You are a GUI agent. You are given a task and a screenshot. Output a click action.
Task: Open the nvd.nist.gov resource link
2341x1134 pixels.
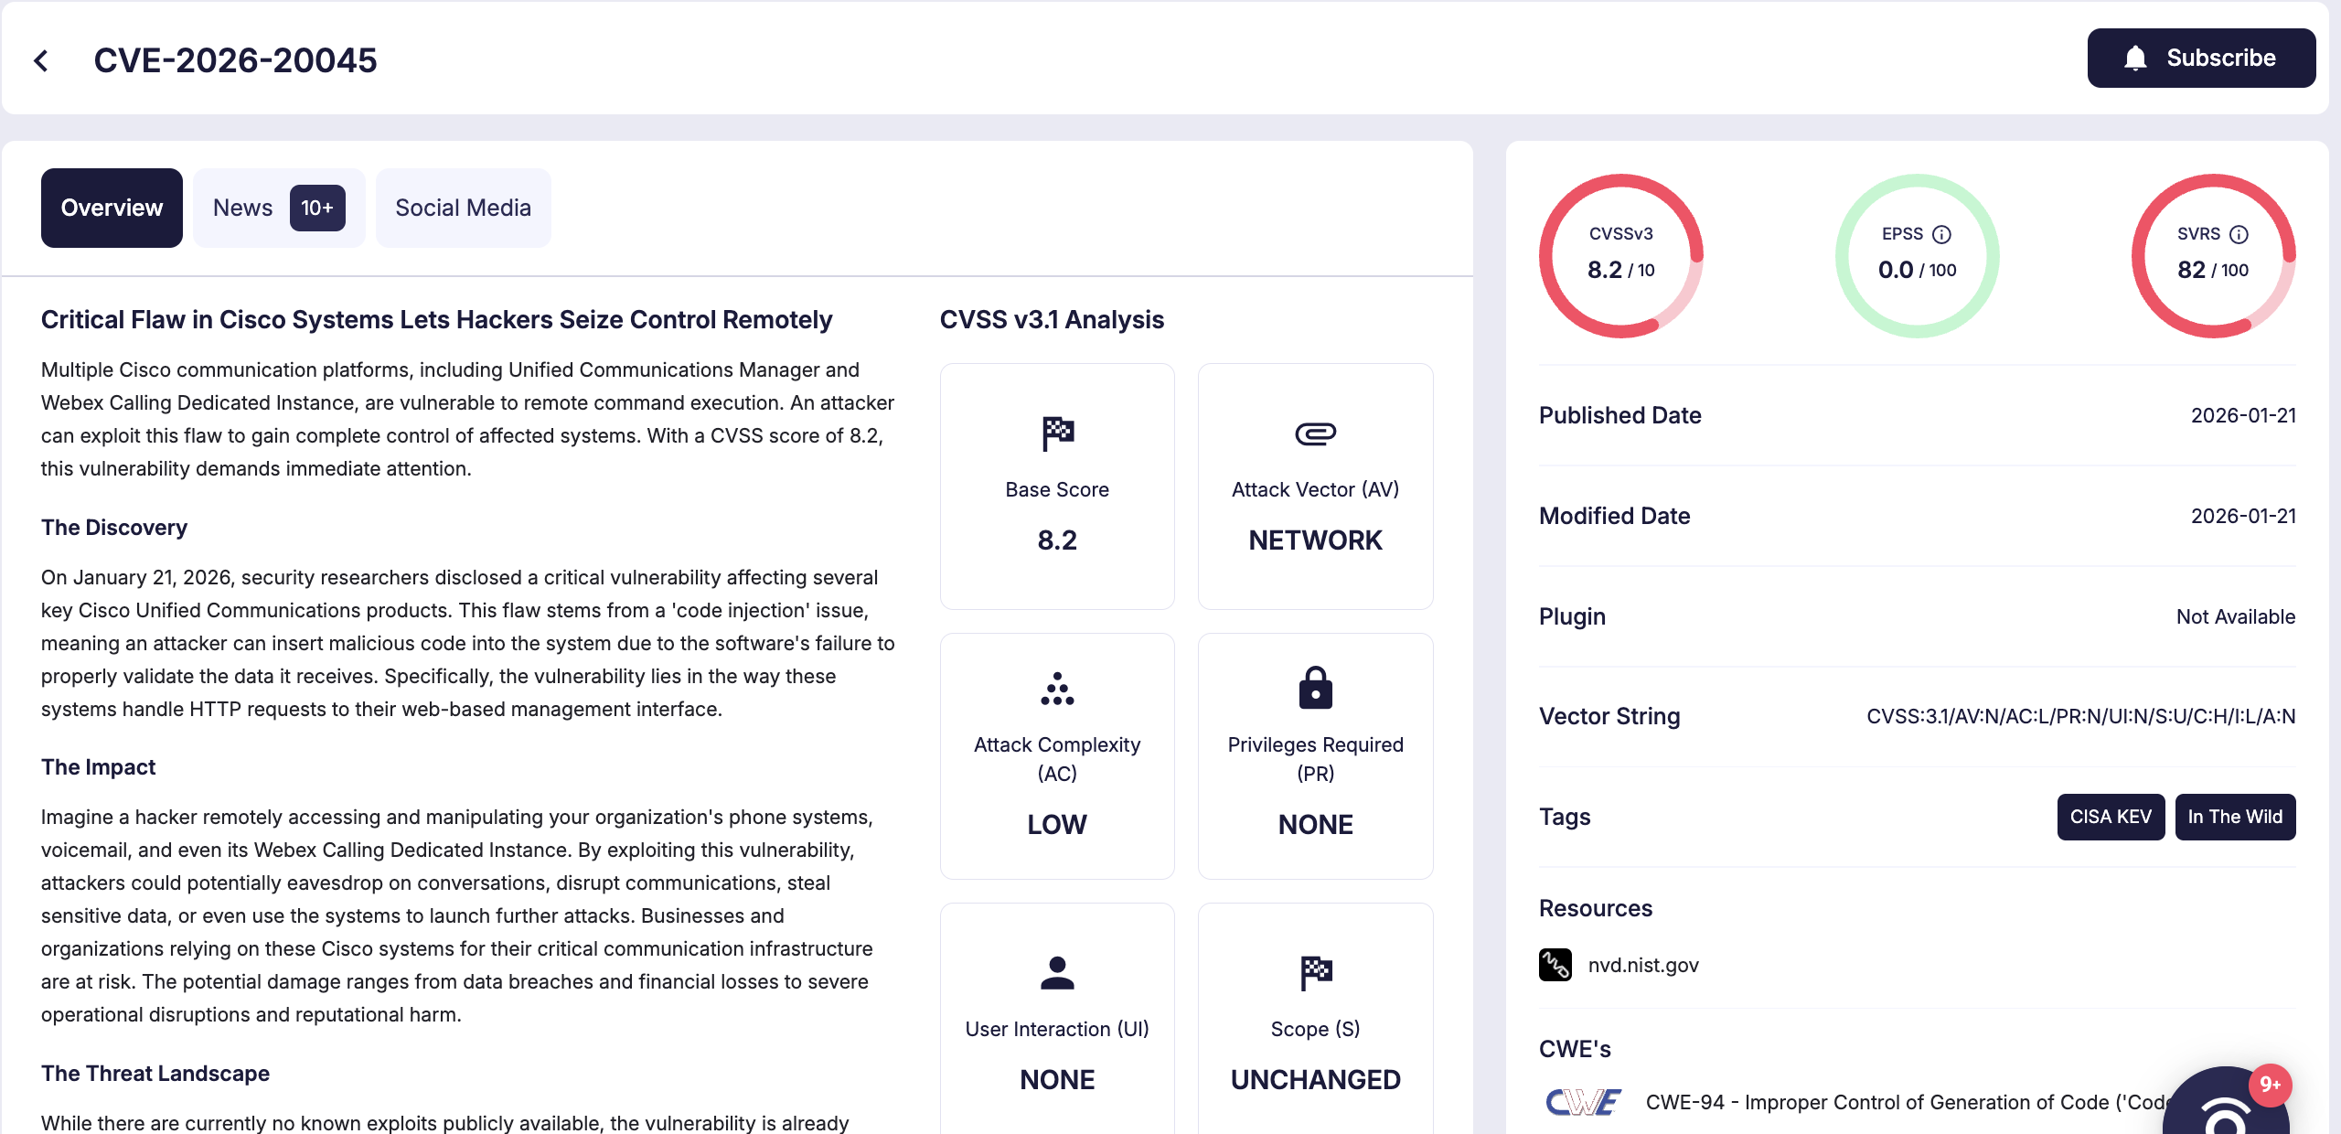(1643, 964)
